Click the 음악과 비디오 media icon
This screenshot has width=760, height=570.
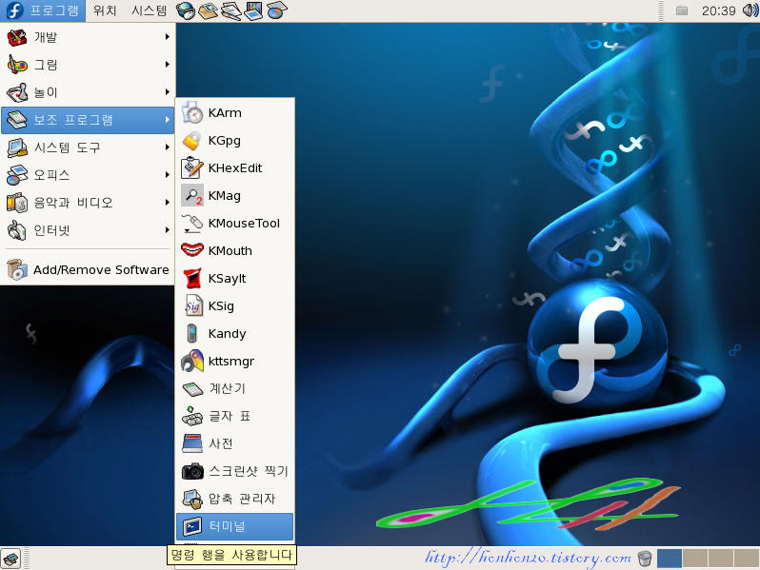point(17,203)
